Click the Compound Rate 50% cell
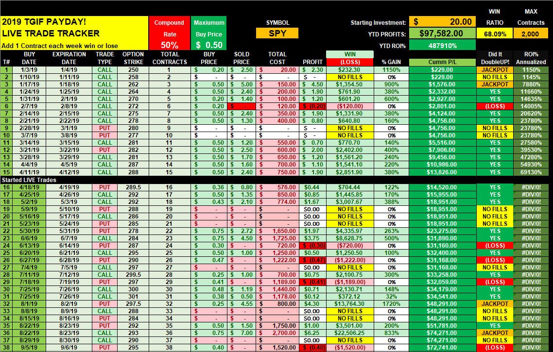 click(x=169, y=45)
